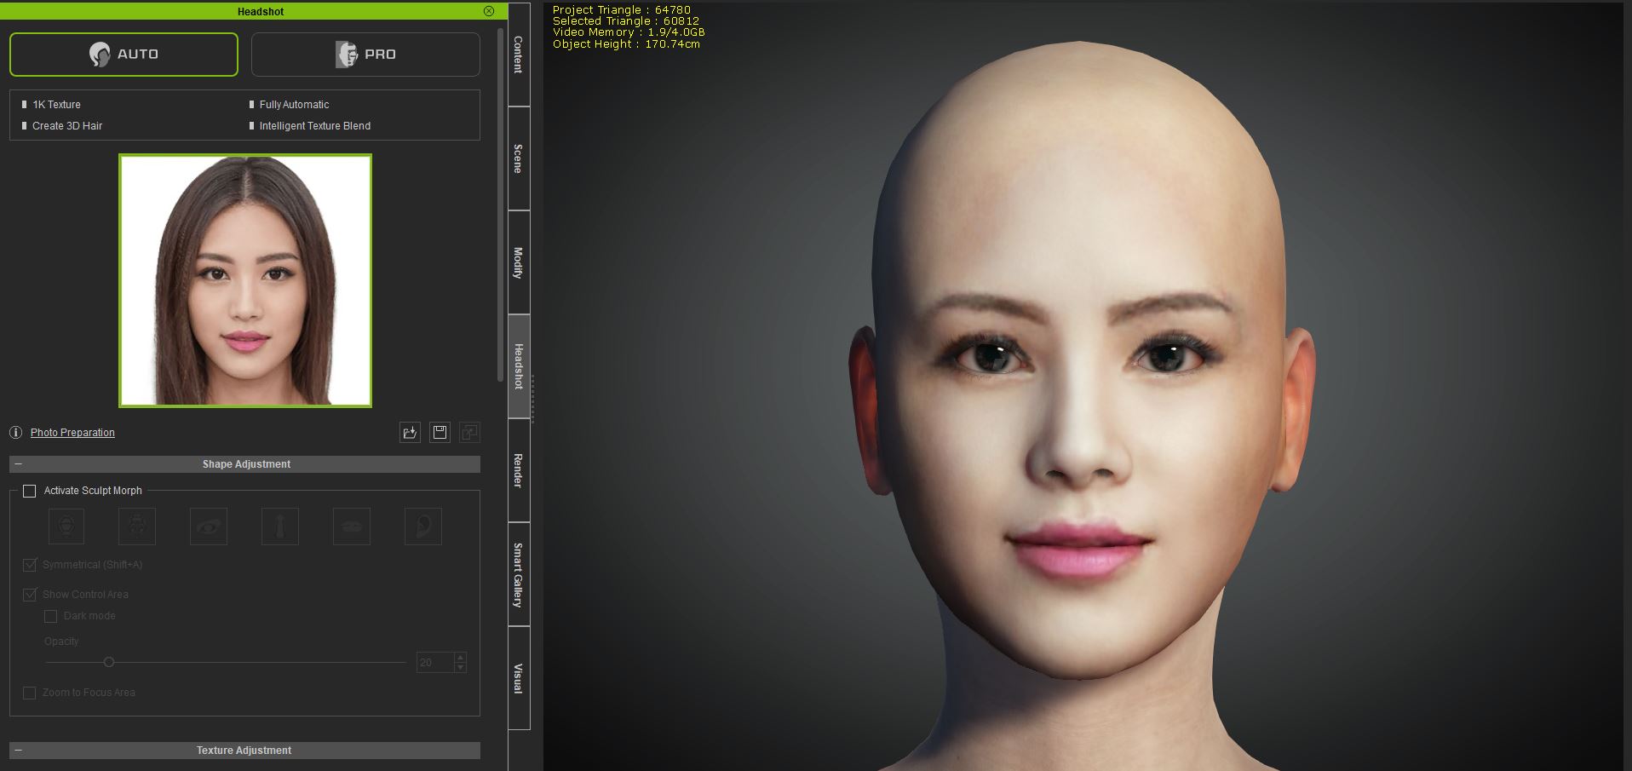Viewport: 1632px width, 771px height.
Task: Enable Zoom to Focus Area checkbox
Action: point(30,693)
